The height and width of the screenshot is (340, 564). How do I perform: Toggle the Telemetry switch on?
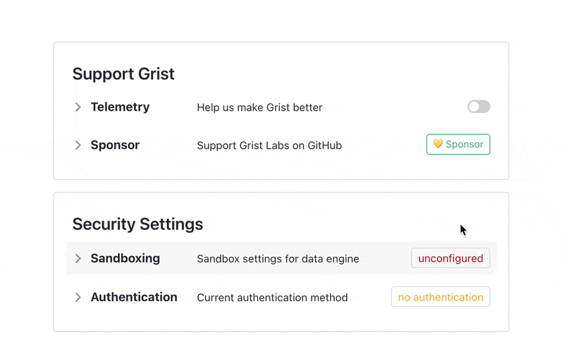479,107
